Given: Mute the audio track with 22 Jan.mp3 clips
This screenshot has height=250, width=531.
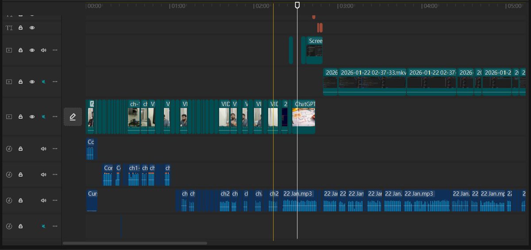Looking at the screenshot, I should tap(43, 200).
